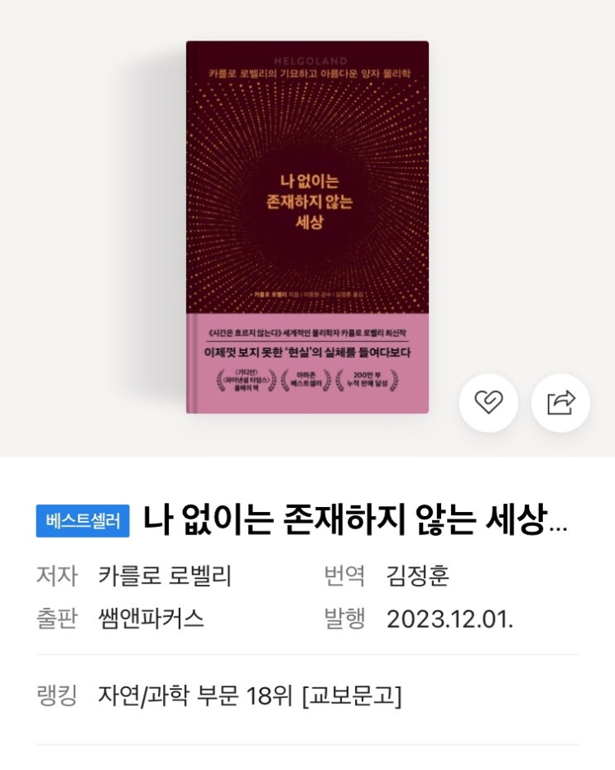
Task: Select author 카를로 로벨리
Action: (165, 575)
